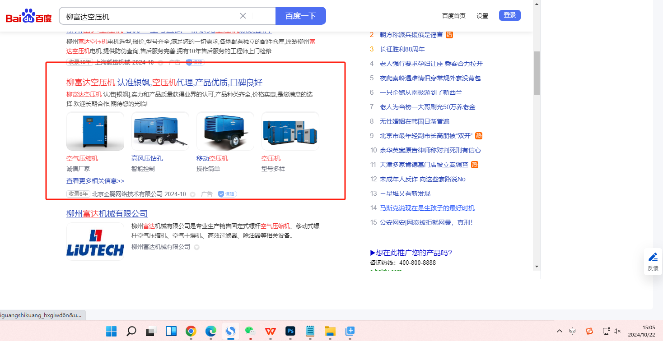The width and height of the screenshot is (663, 341).
Task: Open Notepad from the taskbar
Action: click(310, 331)
